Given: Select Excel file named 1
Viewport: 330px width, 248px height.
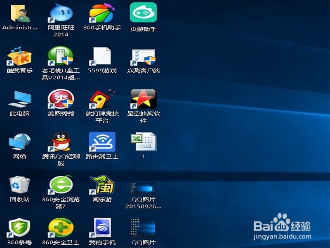Looking at the screenshot, I should (x=144, y=142).
